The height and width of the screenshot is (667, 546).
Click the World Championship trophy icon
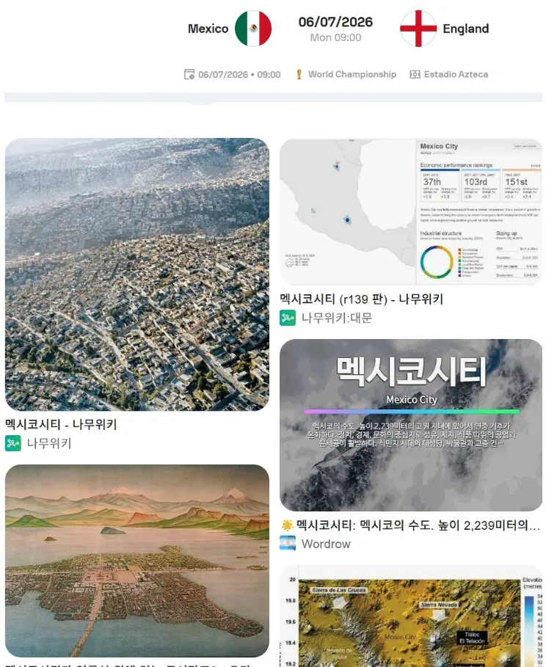point(299,74)
